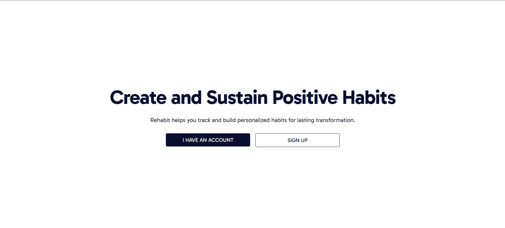This screenshot has width=505, height=228.
Task: Click the word 'track' in the subtitle
Action: tap(204, 120)
